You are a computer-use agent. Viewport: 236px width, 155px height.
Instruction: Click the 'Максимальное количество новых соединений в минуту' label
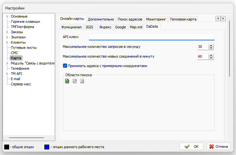click(109, 56)
